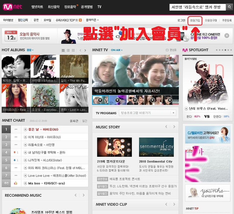Play chart song Love Love Love - After School

tap(25, 176)
